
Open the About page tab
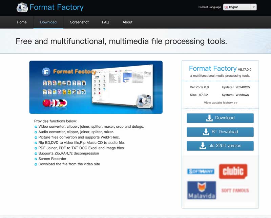[127, 22]
